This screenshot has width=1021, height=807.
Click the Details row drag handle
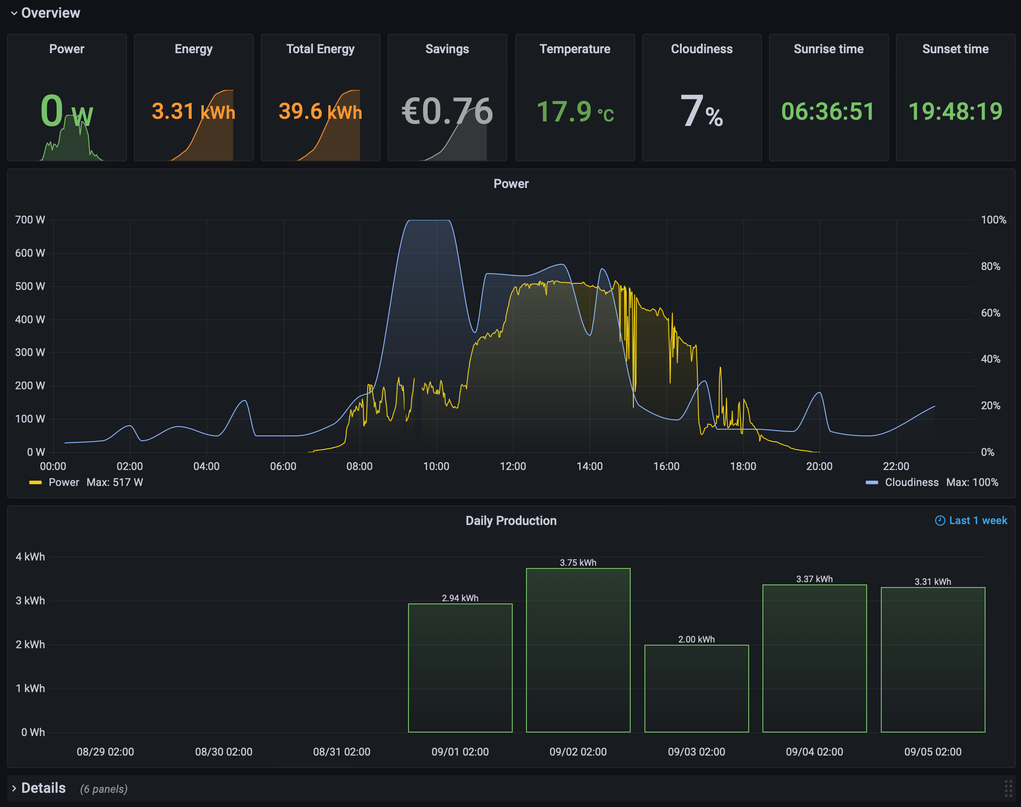coord(1008,788)
